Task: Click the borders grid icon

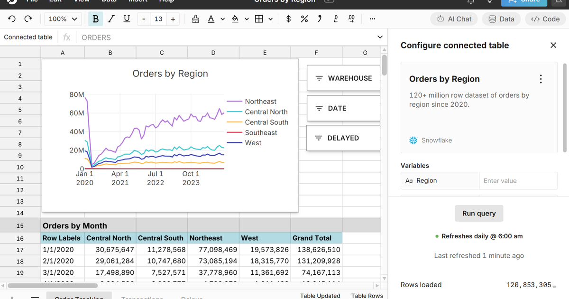Action: [x=259, y=19]
